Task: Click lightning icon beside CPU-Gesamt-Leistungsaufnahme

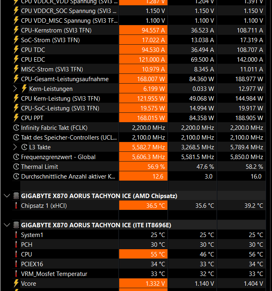Action: [x=16, y=79]
